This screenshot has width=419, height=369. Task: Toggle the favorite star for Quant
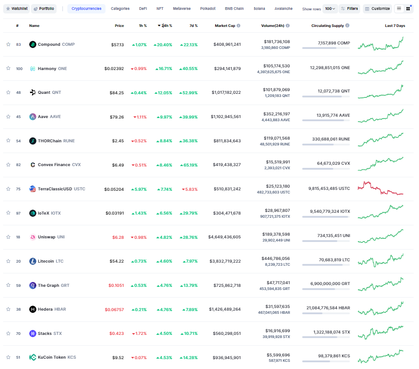point(8,92)
